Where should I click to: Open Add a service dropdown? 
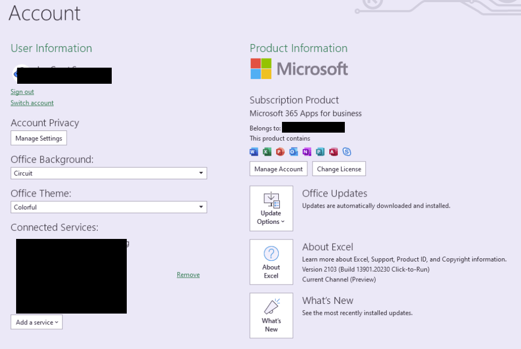point(37,322)
